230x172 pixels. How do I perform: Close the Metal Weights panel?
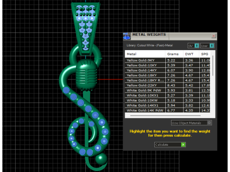(214, 36)
